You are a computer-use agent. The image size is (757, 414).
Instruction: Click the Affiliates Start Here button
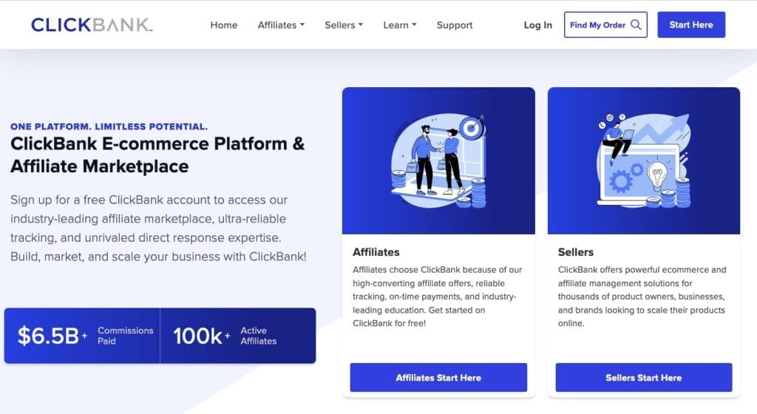438,377
